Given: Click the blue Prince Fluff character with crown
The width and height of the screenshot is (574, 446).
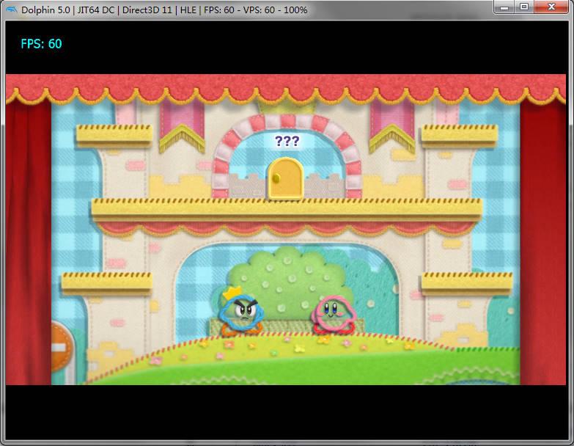Looking at the screenshot, I should [x=240, y=311].
